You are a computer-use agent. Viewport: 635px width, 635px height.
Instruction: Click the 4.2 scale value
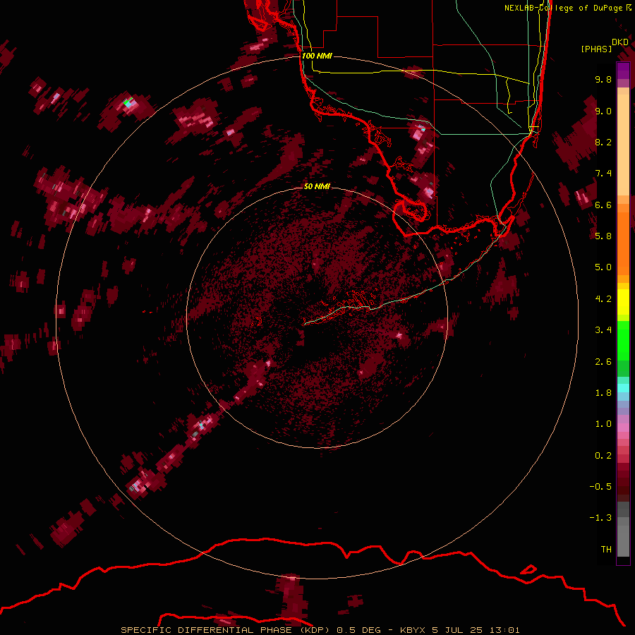pos(603,299)
